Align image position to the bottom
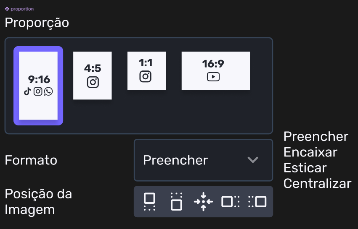 (176, 201)
